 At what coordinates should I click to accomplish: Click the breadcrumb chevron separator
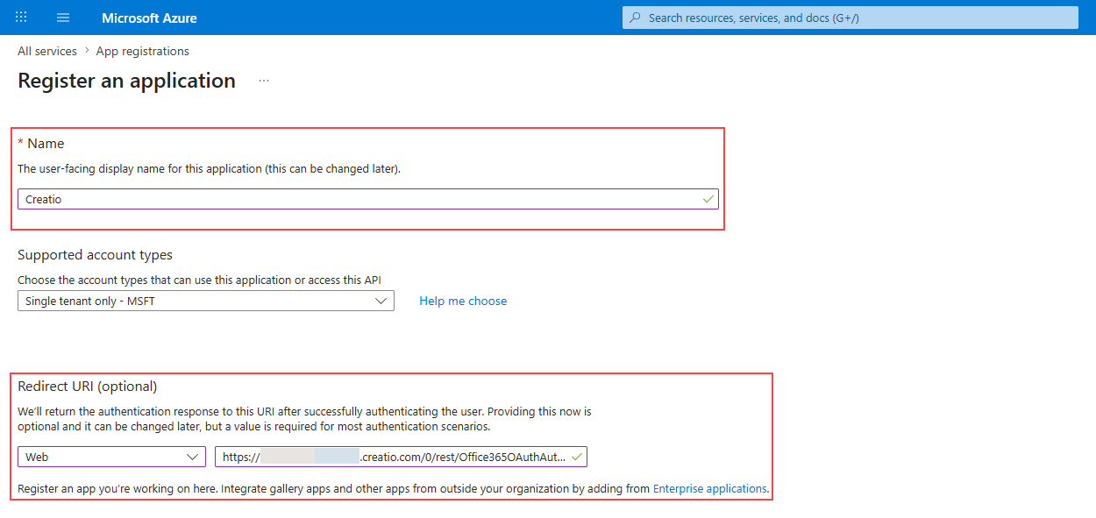pos(87,52)
